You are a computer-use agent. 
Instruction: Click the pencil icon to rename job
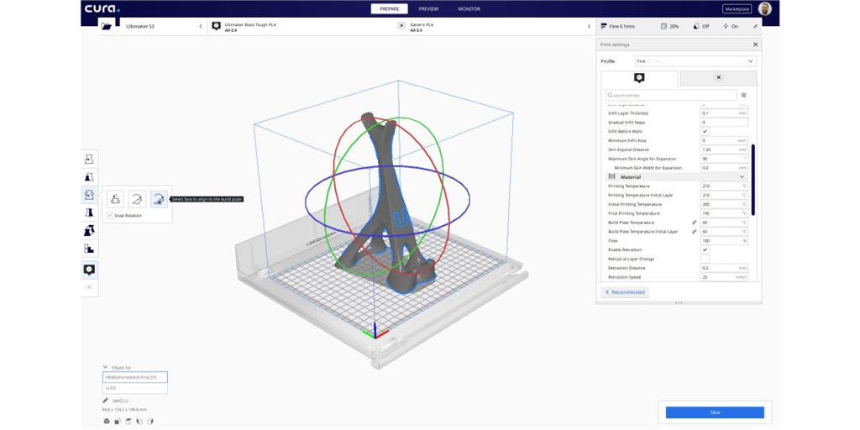106,401
